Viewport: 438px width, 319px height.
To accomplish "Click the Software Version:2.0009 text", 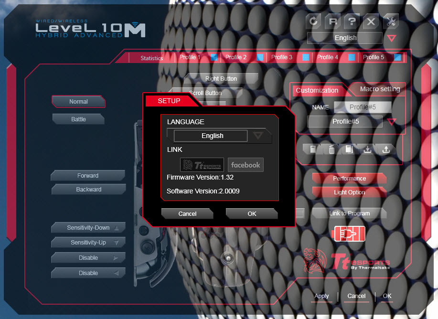I will click(203, 191).
